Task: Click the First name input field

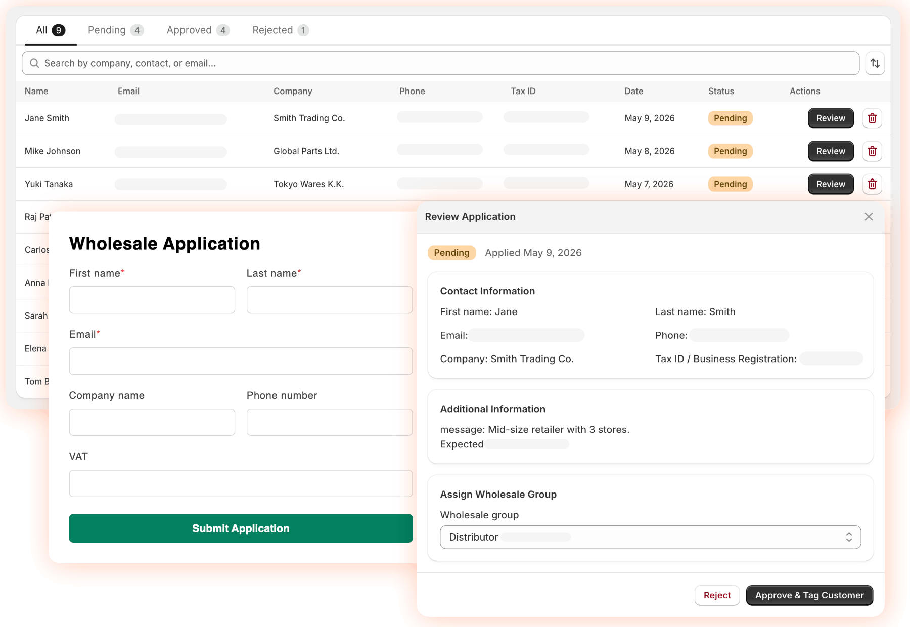Action: tap(152, 300)
